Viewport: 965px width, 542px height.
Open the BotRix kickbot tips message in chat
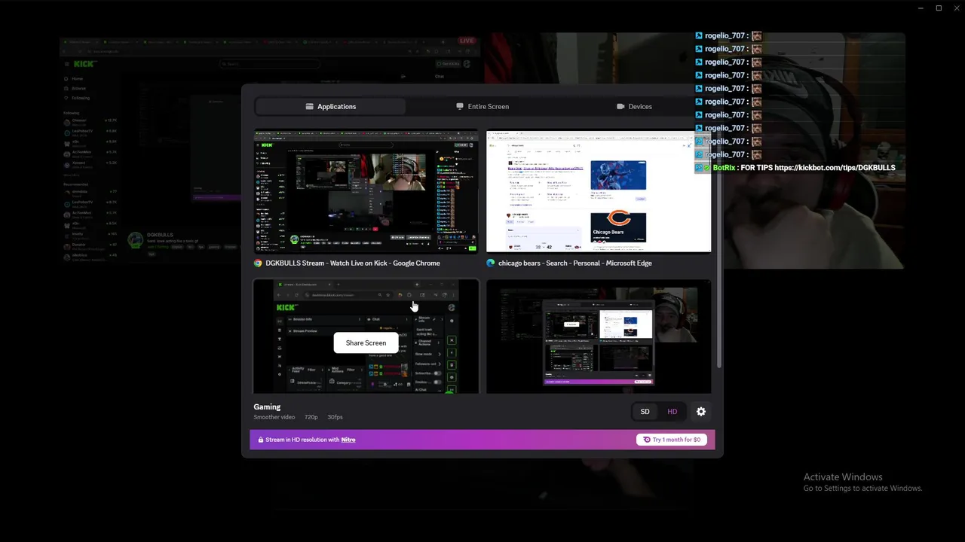[796, 168]
